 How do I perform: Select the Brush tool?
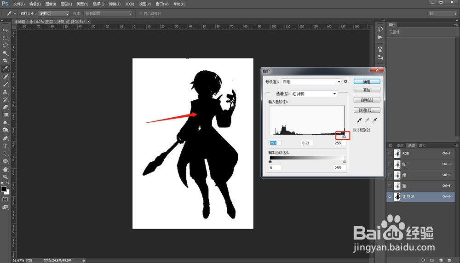(5, 84)
